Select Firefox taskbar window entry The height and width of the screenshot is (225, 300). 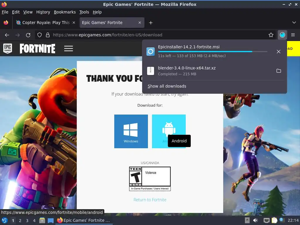point(84,220)
